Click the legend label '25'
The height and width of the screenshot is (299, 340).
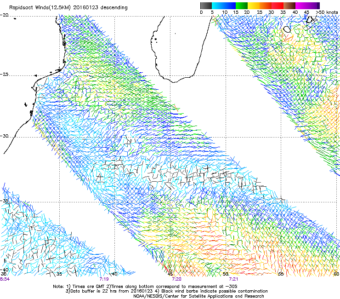tap(260, 12)
